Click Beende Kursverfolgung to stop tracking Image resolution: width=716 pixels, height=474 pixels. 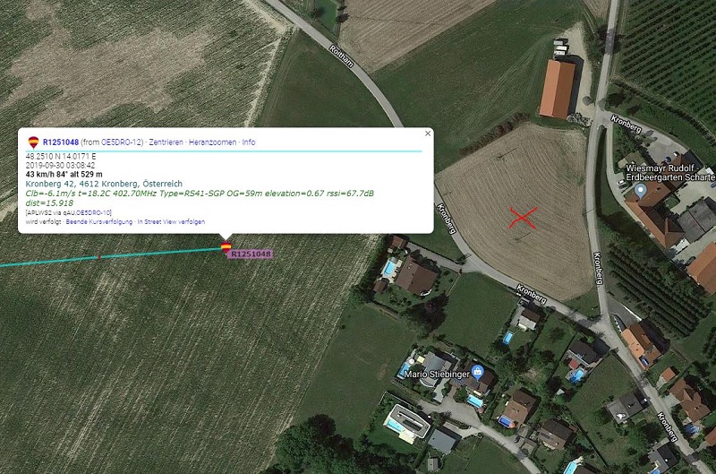[x=99, y=221]
